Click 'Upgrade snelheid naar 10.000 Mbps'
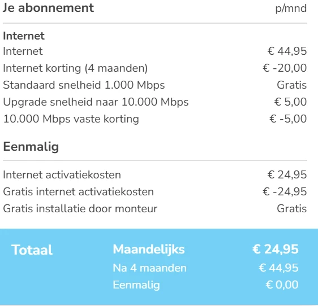Screen dimensions: 318x306 coord(96,102)
